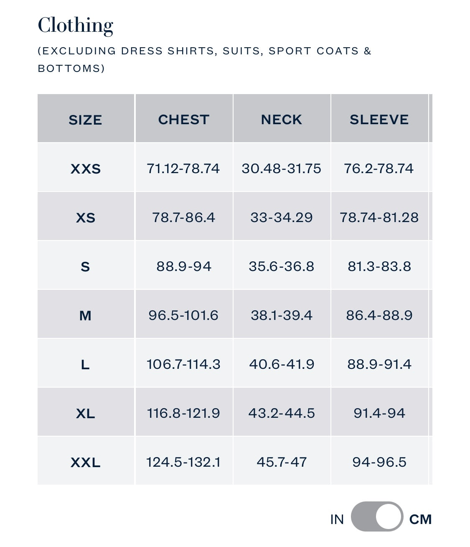Click the IN unit label
This screenshot has height=547, width=470.
(x=337, y=519)
